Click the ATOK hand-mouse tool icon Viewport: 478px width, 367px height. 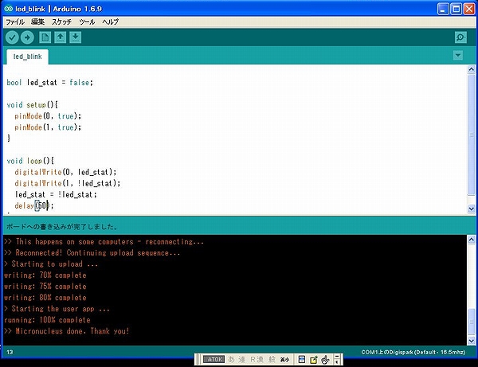point(325,360)
